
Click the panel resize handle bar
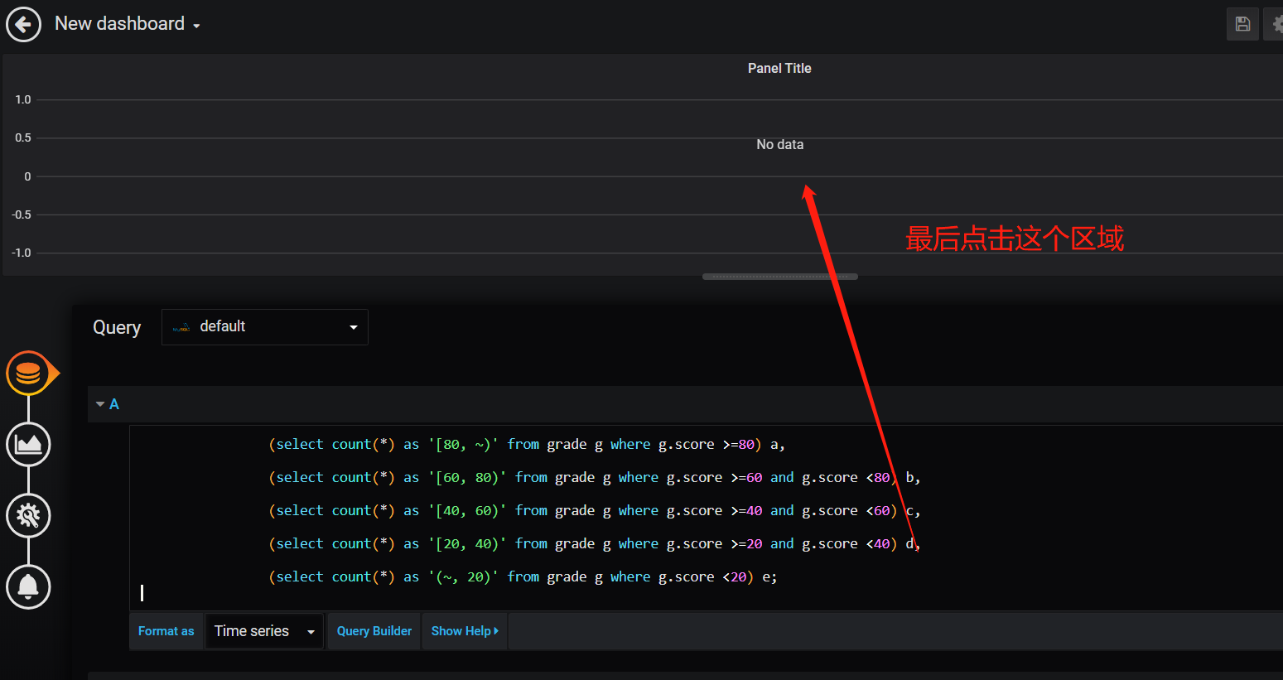tap(780, 277)
